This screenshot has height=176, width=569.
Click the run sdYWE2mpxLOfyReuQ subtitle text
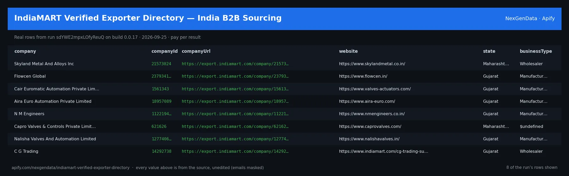(x=107, y=37)
